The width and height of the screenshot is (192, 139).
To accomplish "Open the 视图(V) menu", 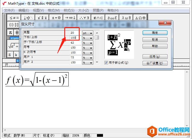I will (x=38, y=10).
